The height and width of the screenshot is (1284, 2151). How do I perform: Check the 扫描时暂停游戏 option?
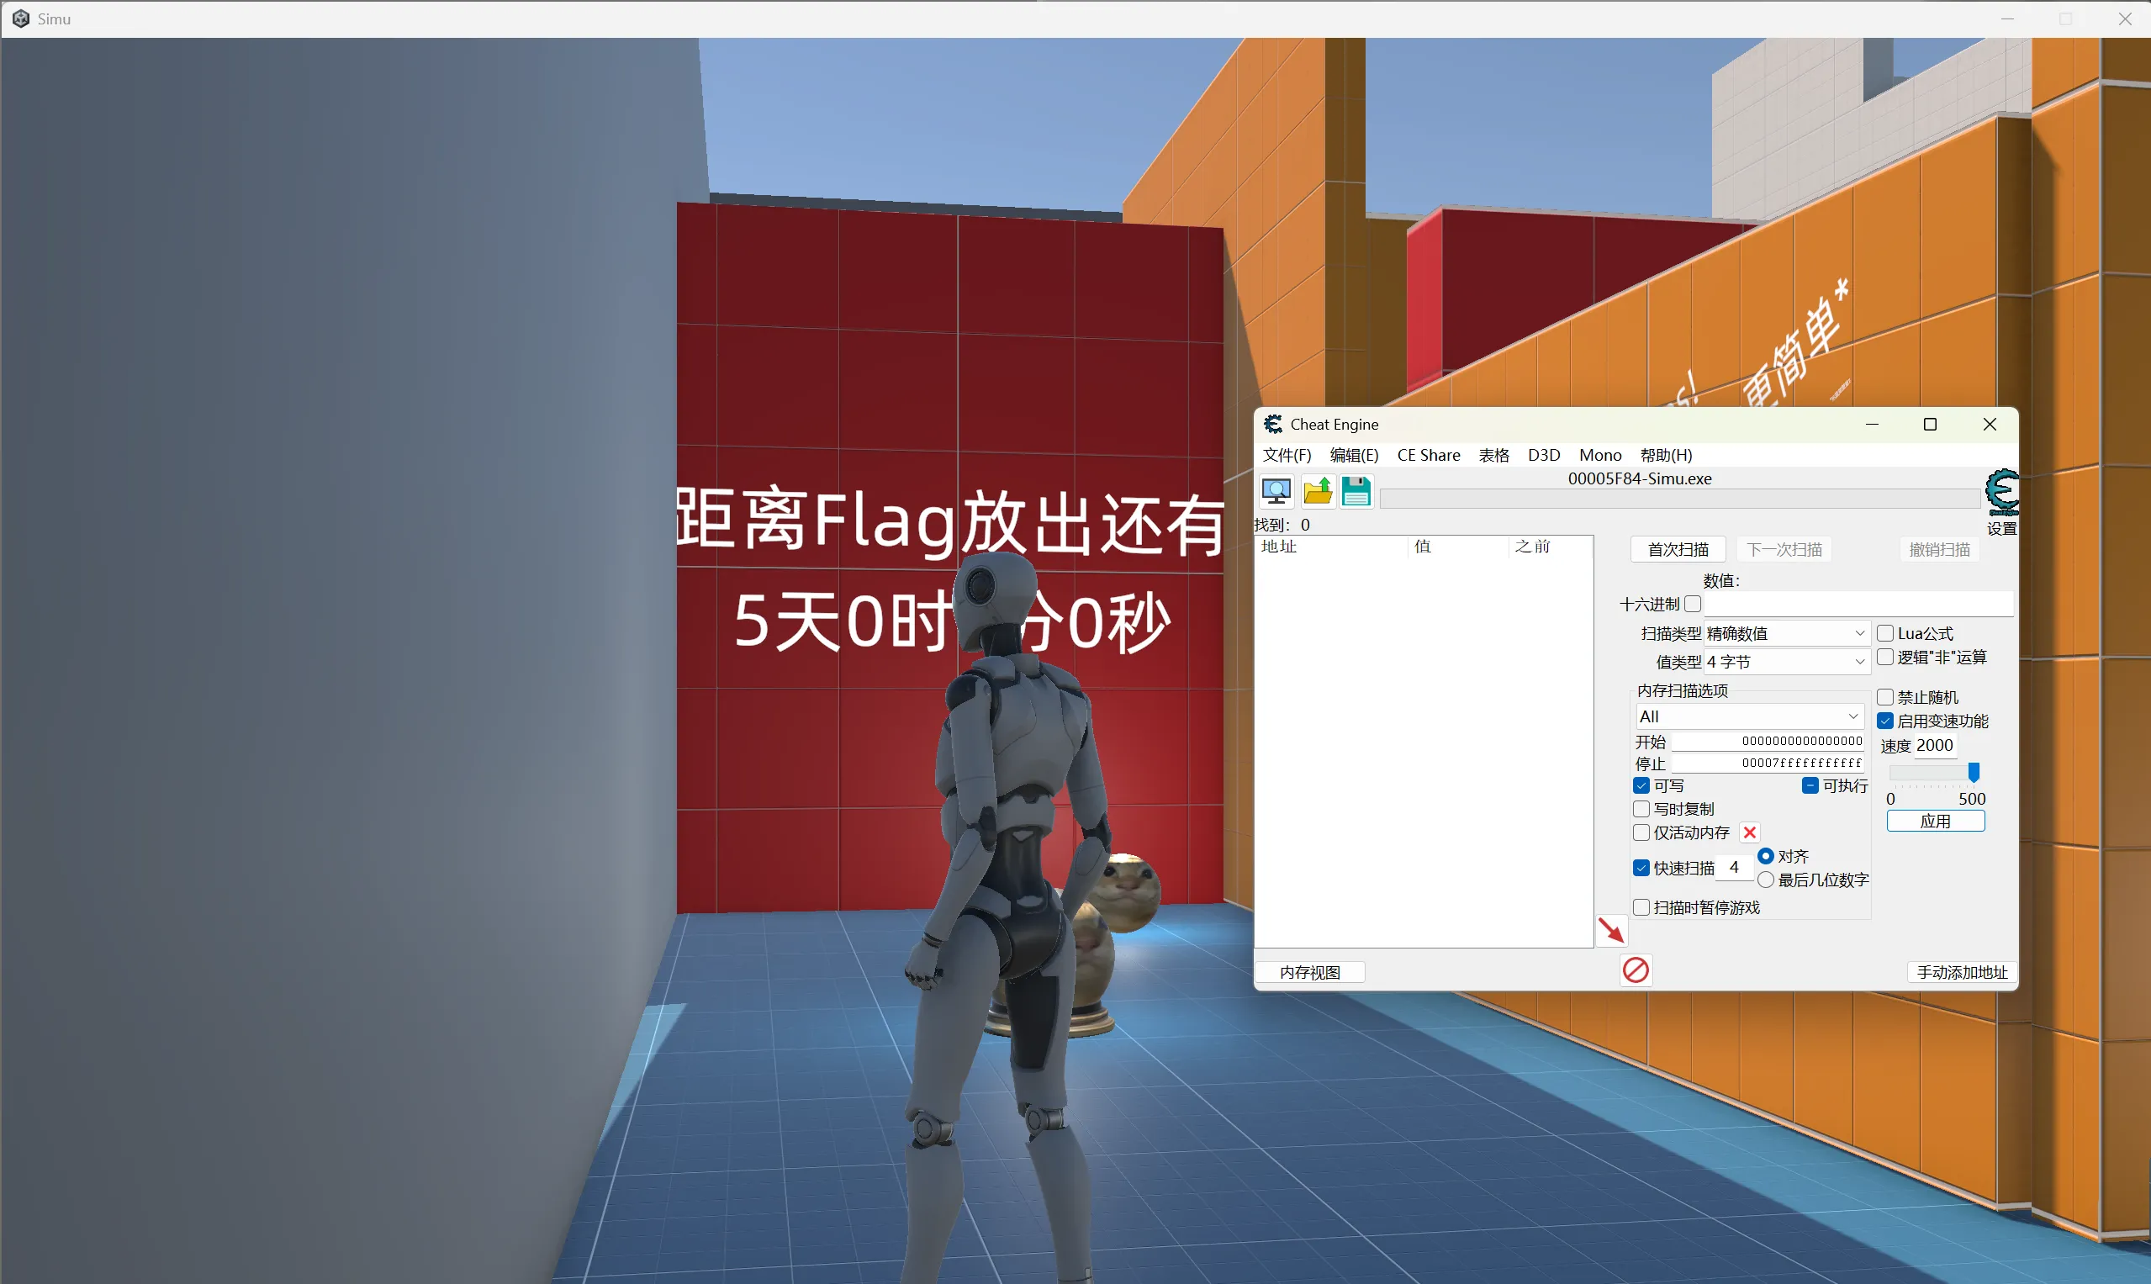click(1641, 906)
